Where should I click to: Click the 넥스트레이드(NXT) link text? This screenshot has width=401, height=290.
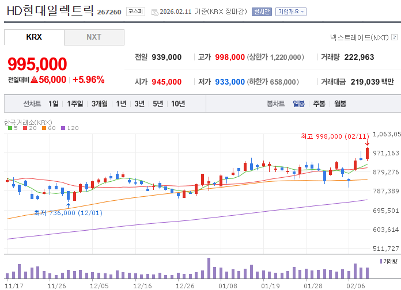tap(359, 37)
